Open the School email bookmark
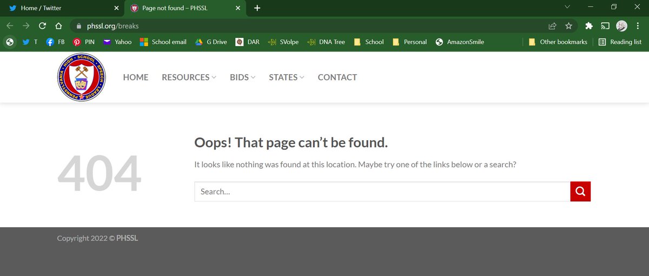 click(163, 42)
